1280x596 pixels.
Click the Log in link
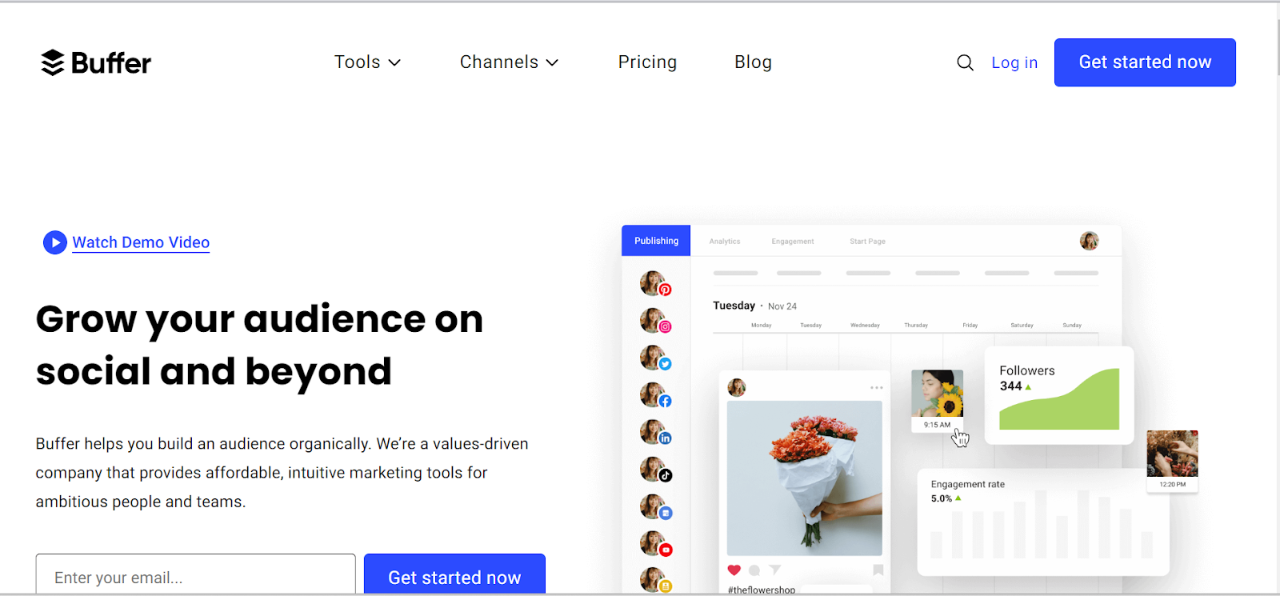click(1014, 62)
